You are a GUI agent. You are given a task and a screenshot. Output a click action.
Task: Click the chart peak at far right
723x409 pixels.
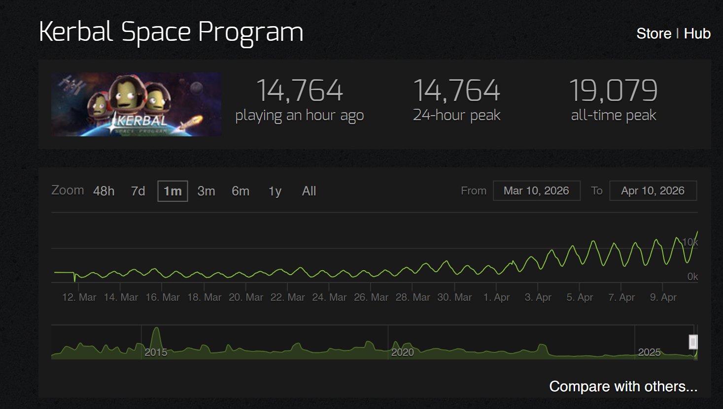point(697,232)
